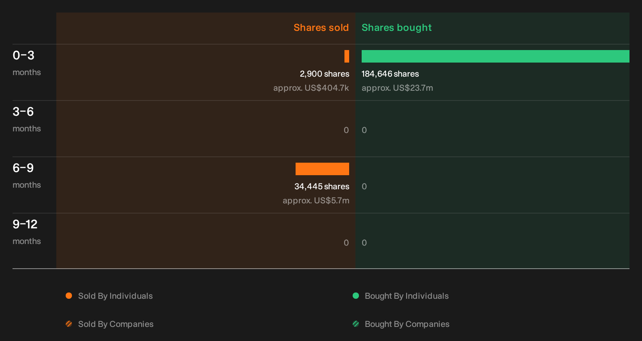
Task: Click the green bought bar for 0-3 months
Action: coord(495,56)
